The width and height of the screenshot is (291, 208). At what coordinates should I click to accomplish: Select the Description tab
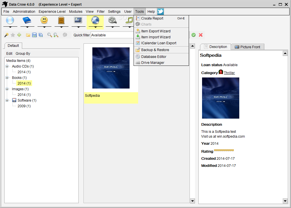click(215, 47)
